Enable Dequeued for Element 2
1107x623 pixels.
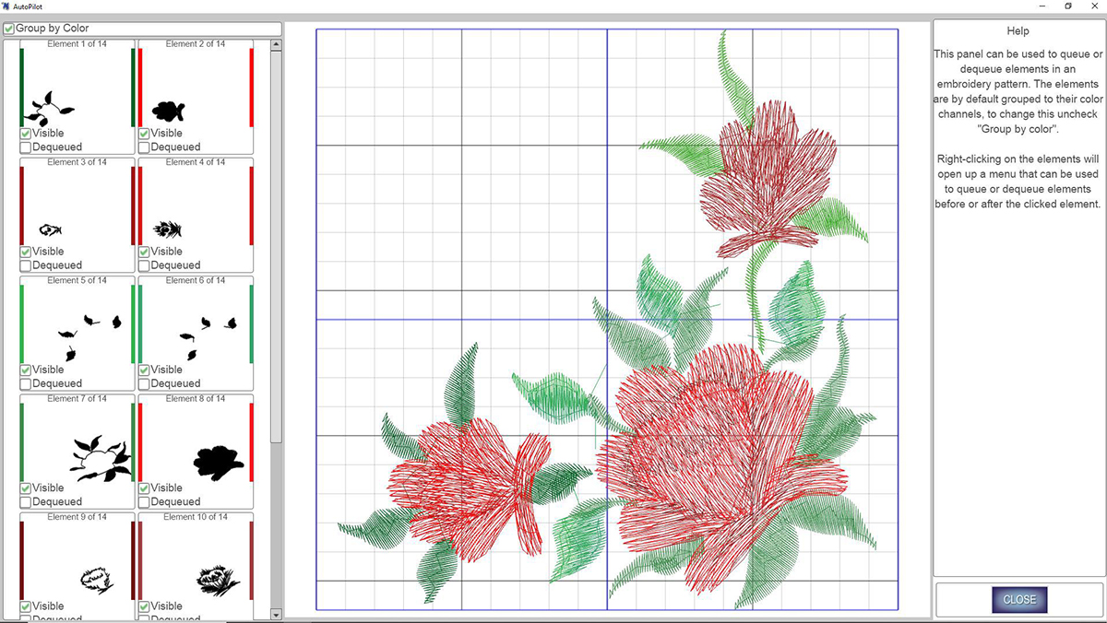[145, 147]
